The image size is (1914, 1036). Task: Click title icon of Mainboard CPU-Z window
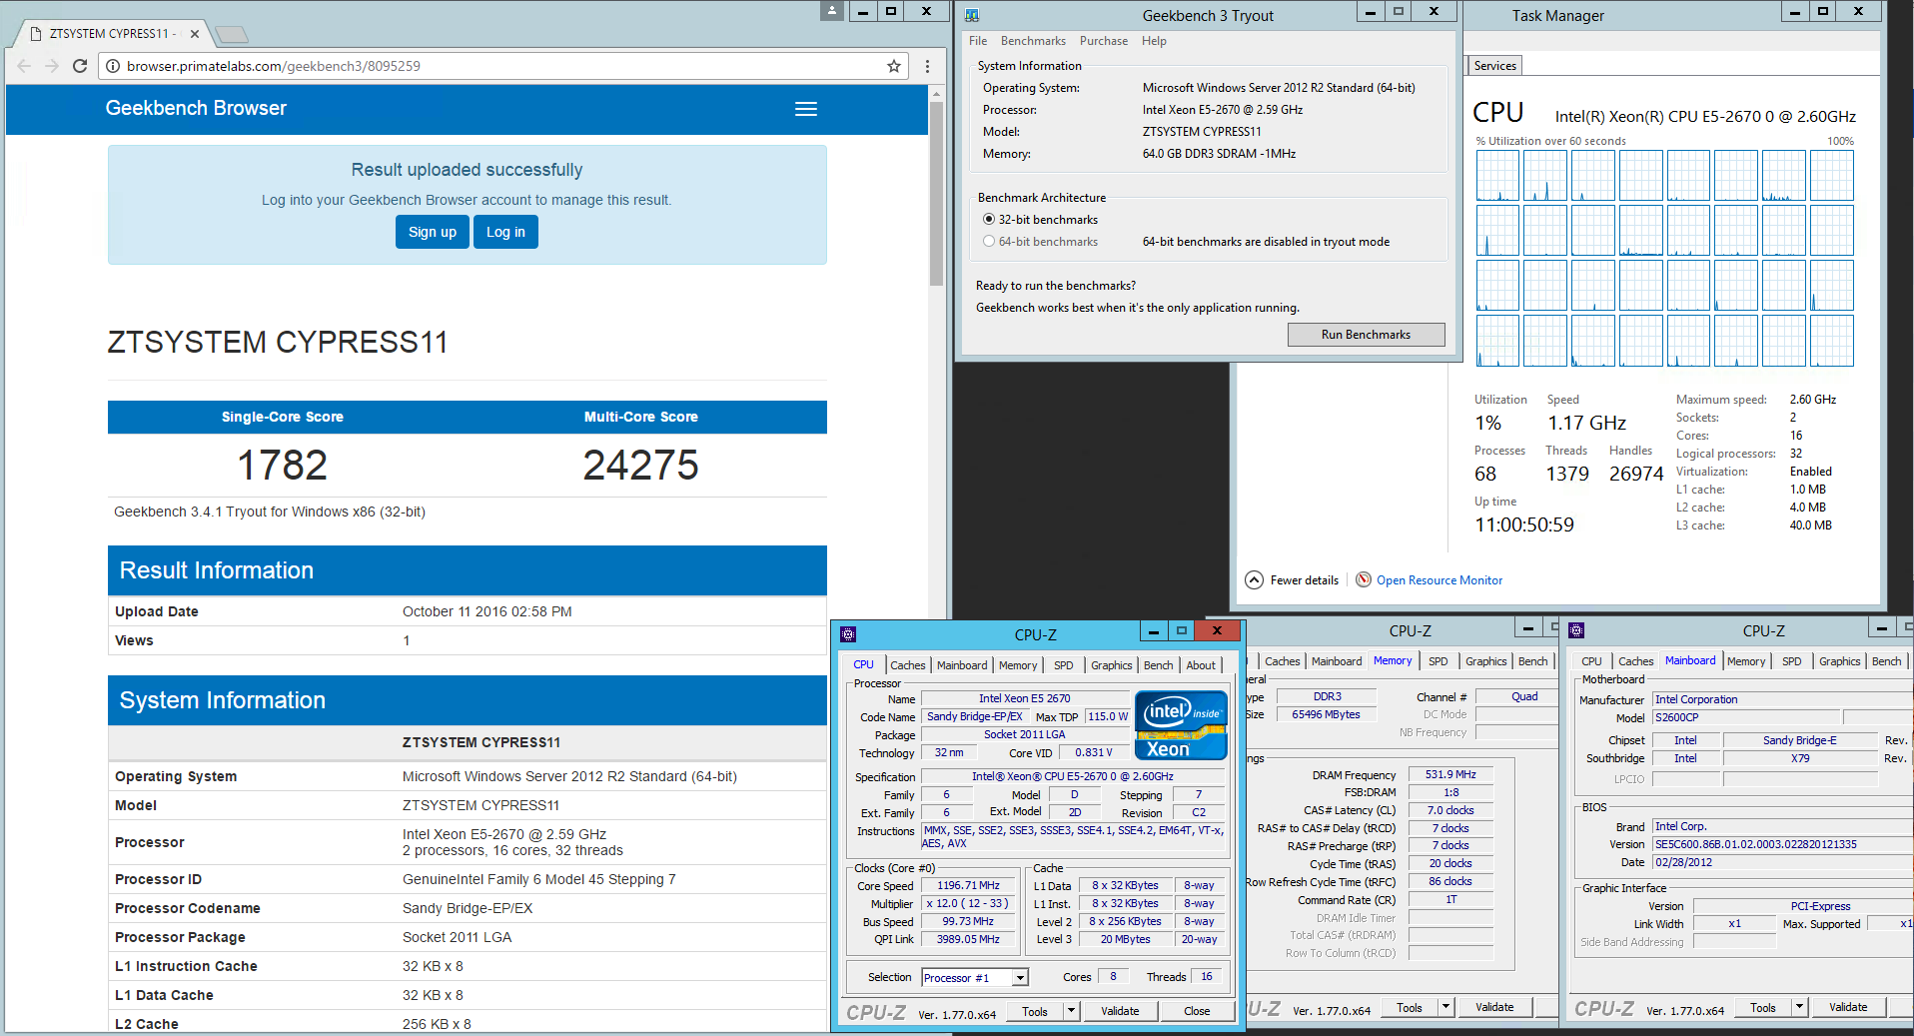point(1576,630)
